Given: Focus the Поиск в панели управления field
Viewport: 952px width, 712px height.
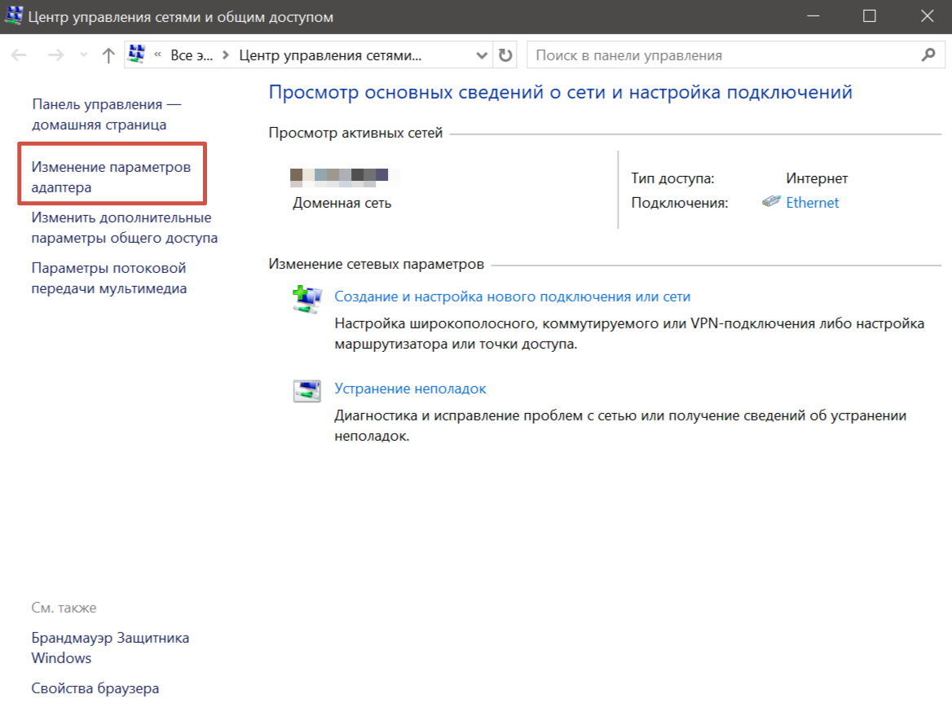Looking at the screenshot, I should (x=721, y=55).
